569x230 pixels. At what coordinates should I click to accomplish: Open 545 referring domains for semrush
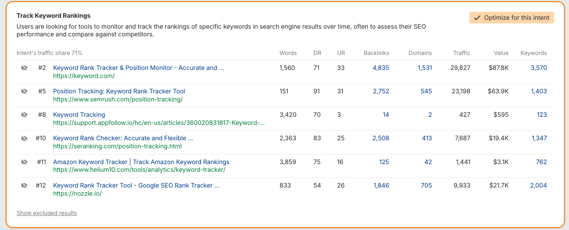pyautogui.click(x=426, y=91)
